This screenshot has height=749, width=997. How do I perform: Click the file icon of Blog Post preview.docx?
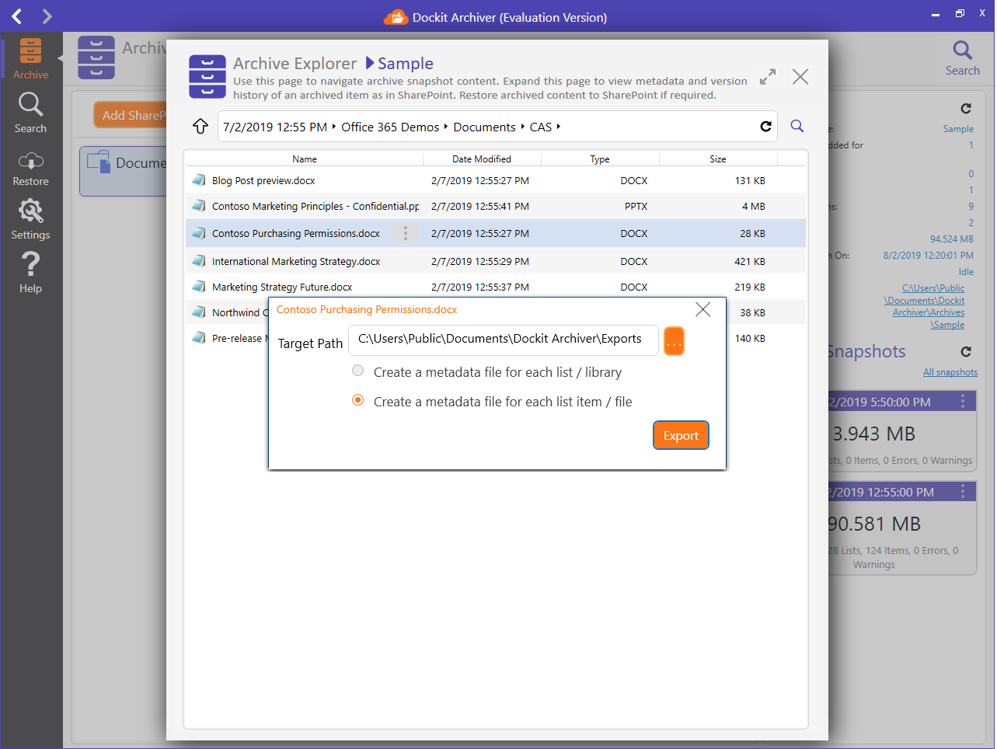pos(199,180)
